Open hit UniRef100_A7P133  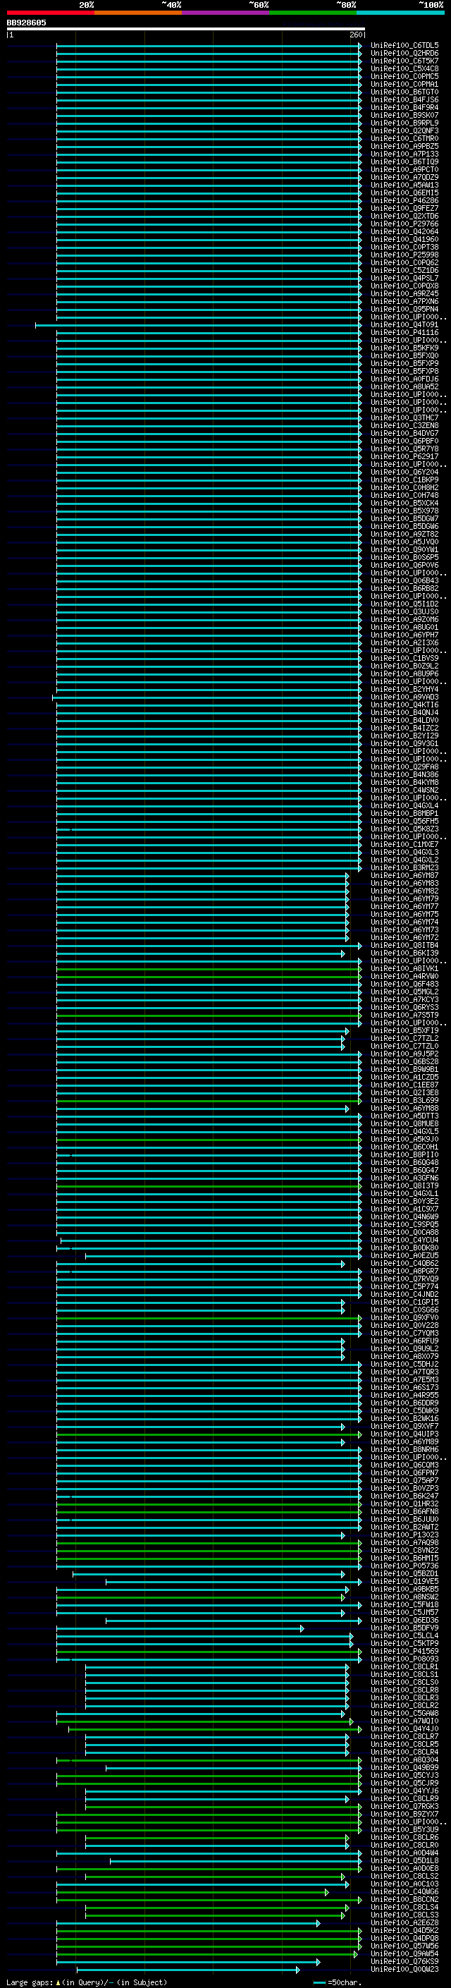pos(404,154)
